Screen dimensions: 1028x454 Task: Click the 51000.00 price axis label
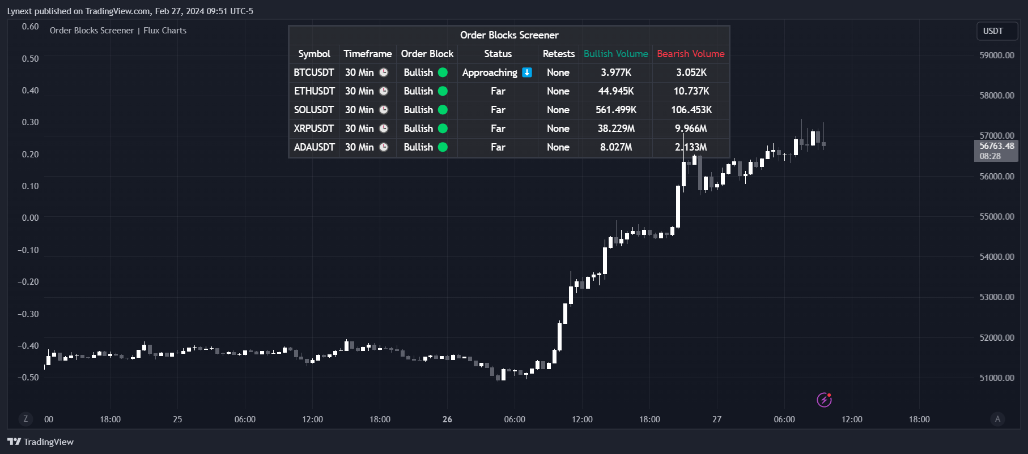pyautogui.click(x=997, y=378)
